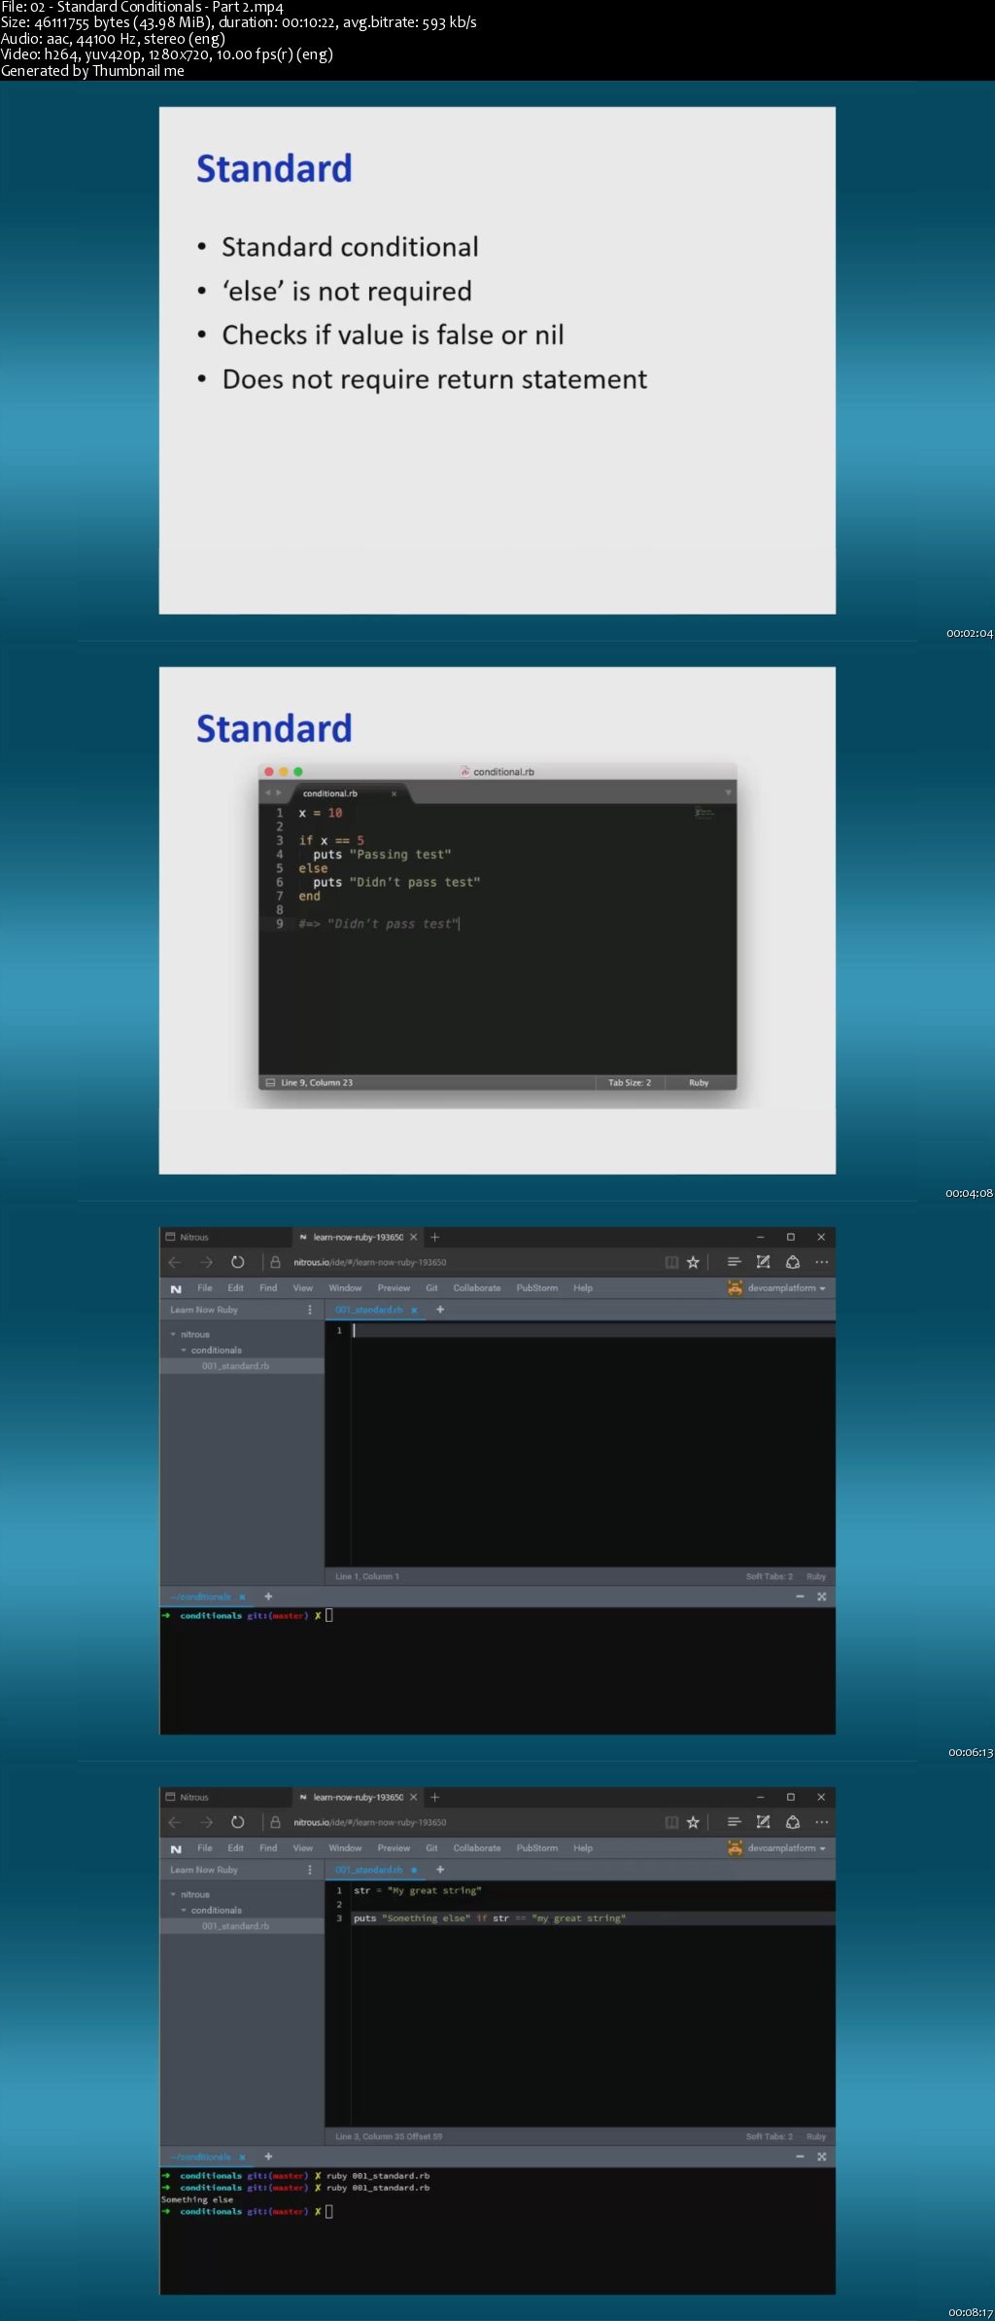Collapse the conditionals folder in the code frame
This screenshot has width=995, height=2321.
coord(184,1910)
